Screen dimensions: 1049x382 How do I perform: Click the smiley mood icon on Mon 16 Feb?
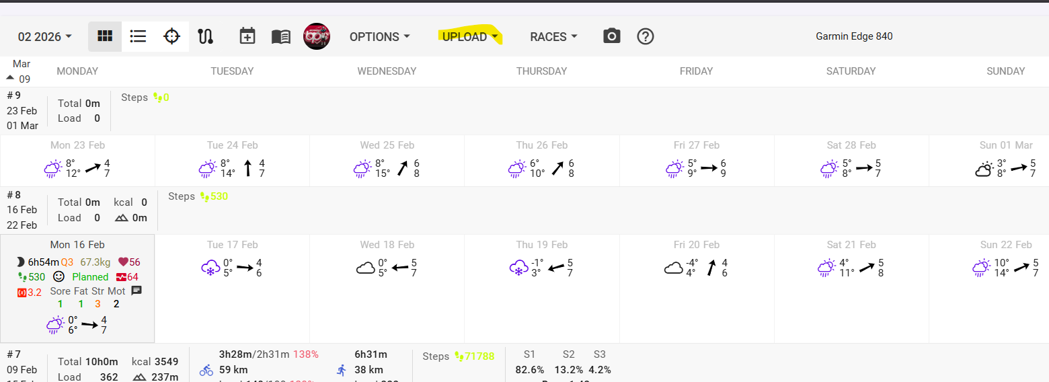coord(59,276)
